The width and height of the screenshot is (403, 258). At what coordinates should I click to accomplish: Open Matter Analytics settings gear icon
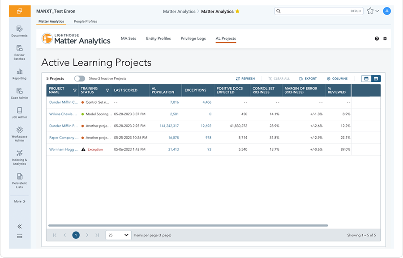coord(385,38)
